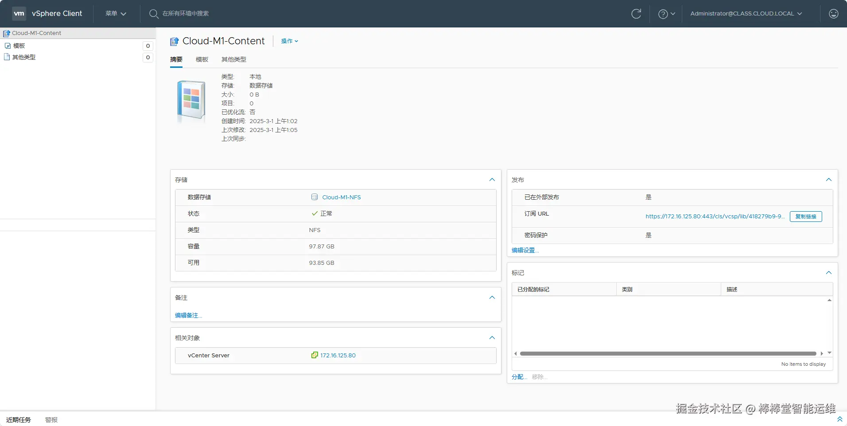This screenshot has height=426, width=847.
Task: Click the large content library thumbnail image
Action: coord(191,101)
